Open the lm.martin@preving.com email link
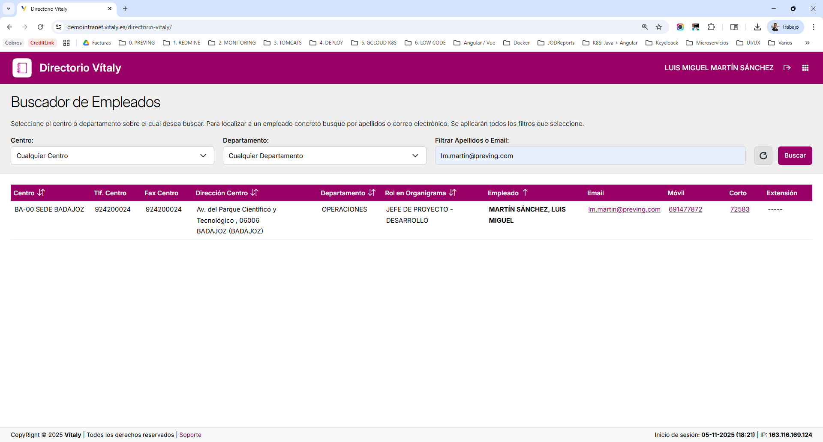The height and width of the screenshot is (442, 823). [624, 209]
